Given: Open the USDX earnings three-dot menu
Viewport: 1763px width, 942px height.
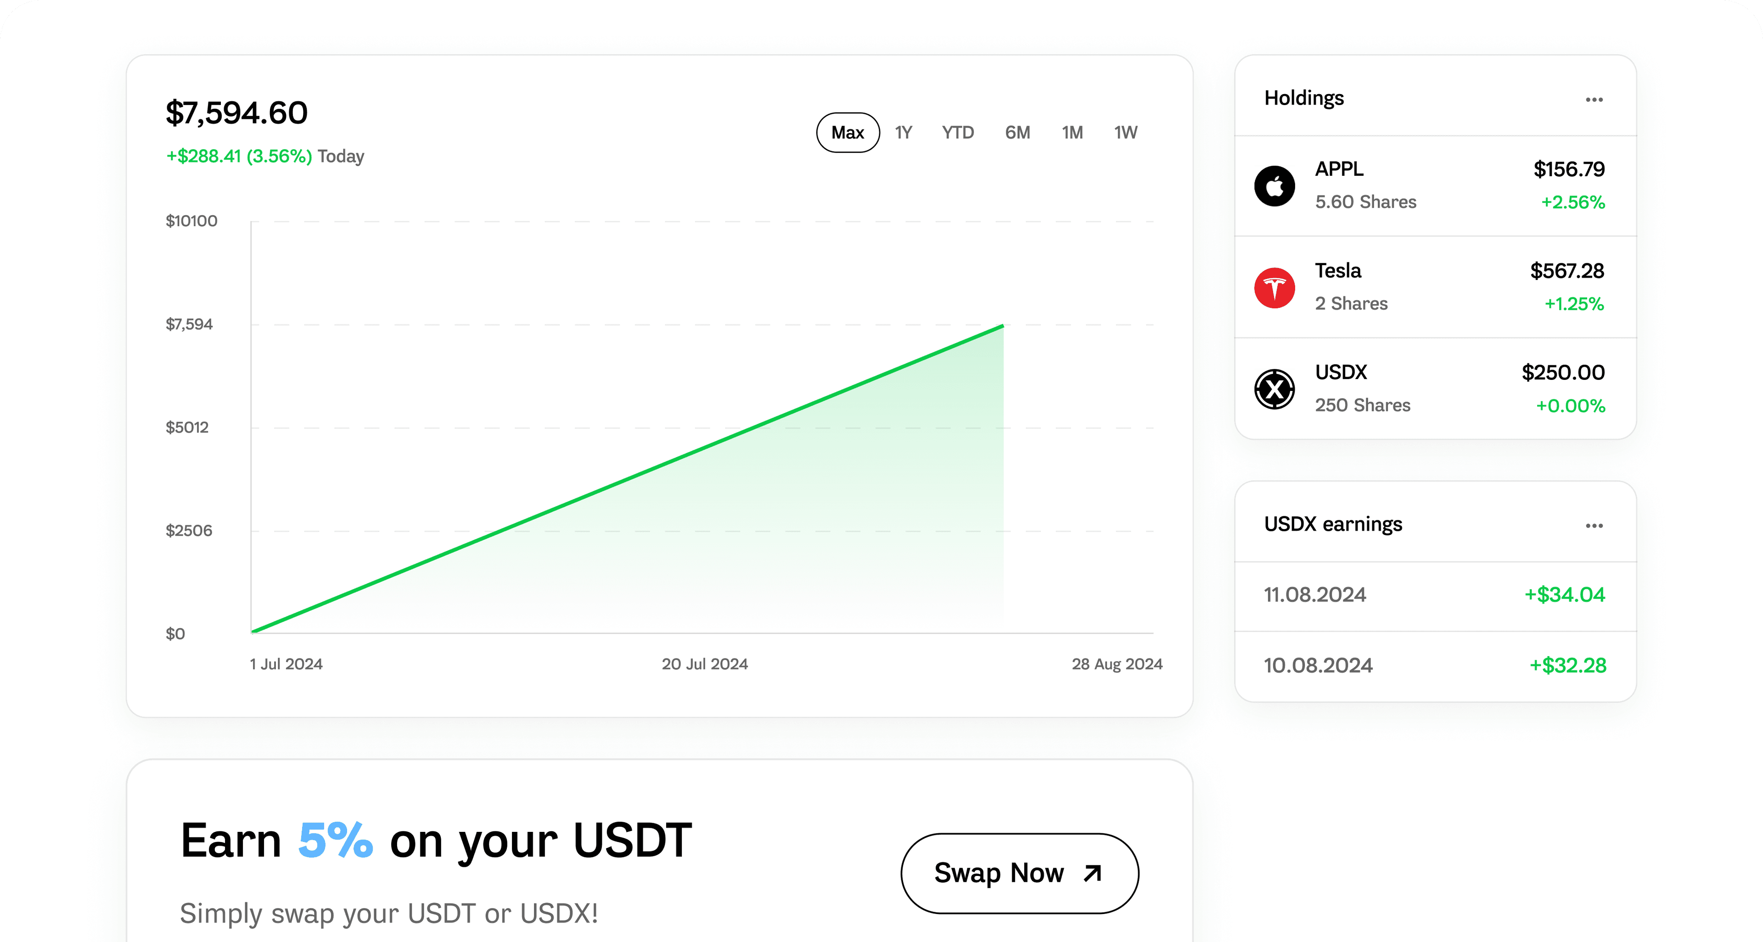Looking at the screenshot, I should [x=1594, y=525].
